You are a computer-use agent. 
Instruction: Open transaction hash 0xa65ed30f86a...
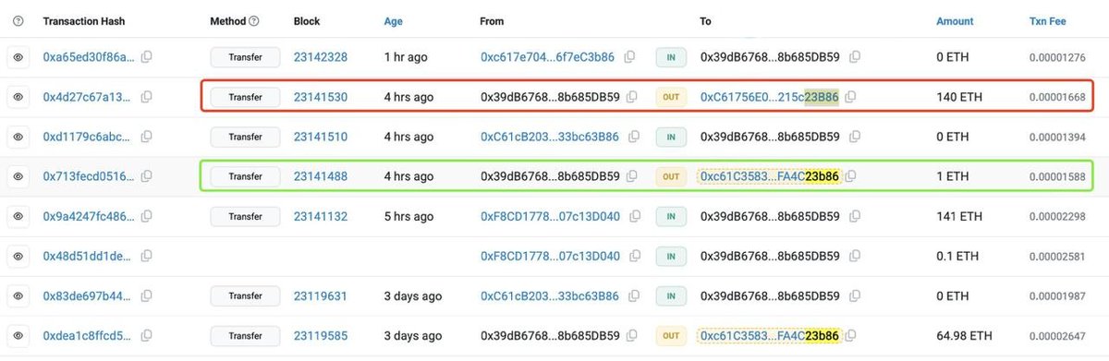[x=89, y=57]
